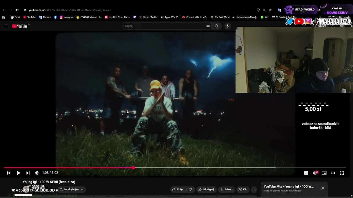Close the YouTube Mix playlist panel
This screenshot has height=198, width=353.
pyautogui.click(x=323, y=188)
